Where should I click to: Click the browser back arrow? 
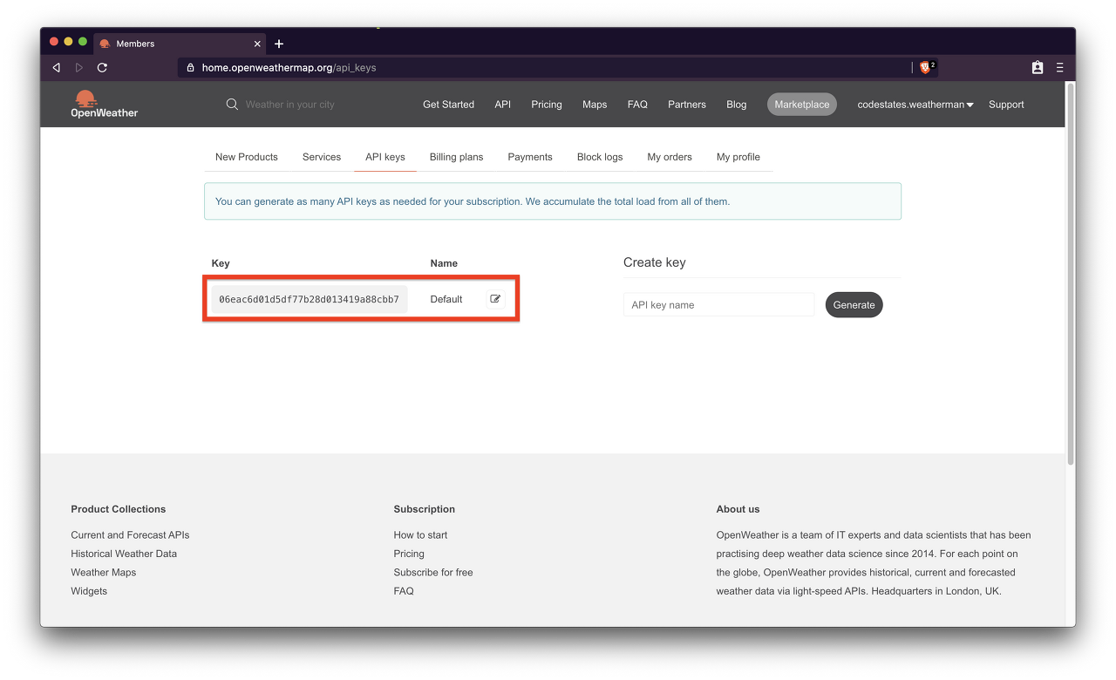click(x=57, y=67)
